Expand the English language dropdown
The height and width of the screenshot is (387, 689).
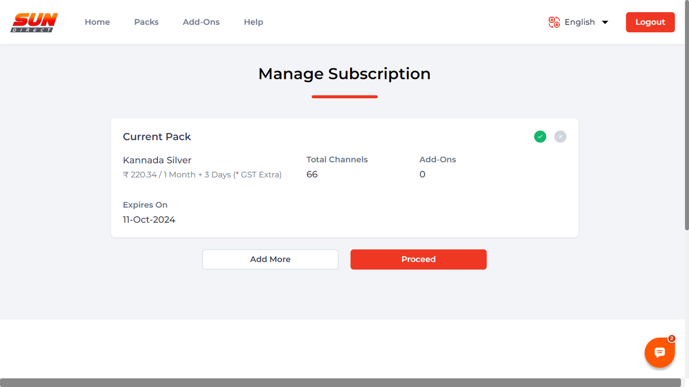pyautogui.click(x=586, y=22)
